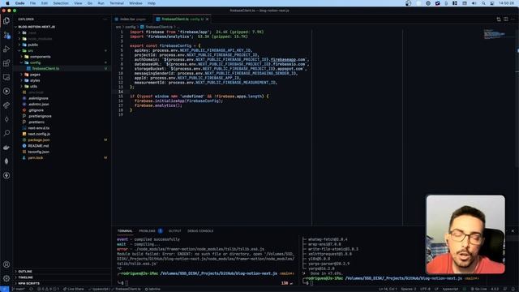Open the Explorer view in activity bar
The image size is (519, 292).
[x=6, y=21]
